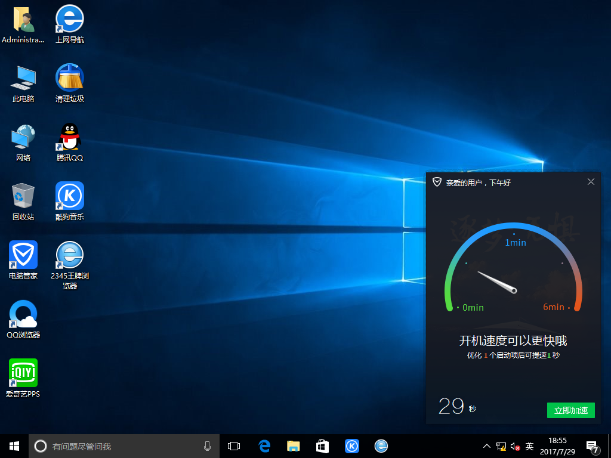Viewport: 611px width, 458px height.
Task: Launch 腾讯QQ penguin shortcut
Action: [x=70, y=143]
